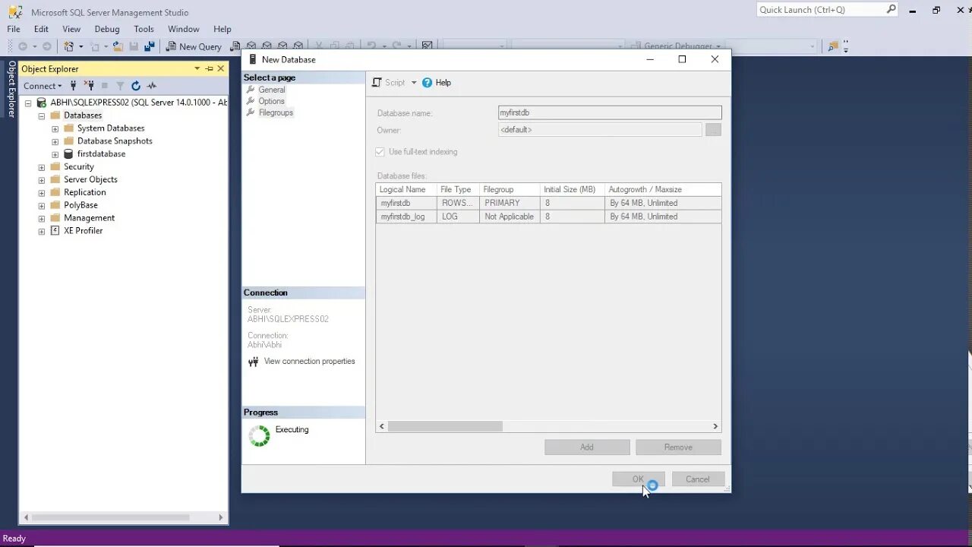This screenshot has height=547, width=972.
Task: Select the General page
Action: pos(272,90)
